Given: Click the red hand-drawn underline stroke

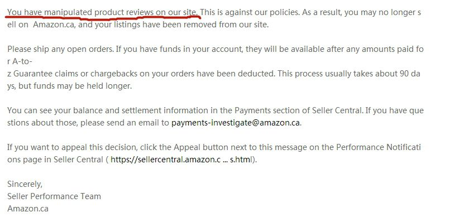Looking at the screenshot, I should 103,17.
